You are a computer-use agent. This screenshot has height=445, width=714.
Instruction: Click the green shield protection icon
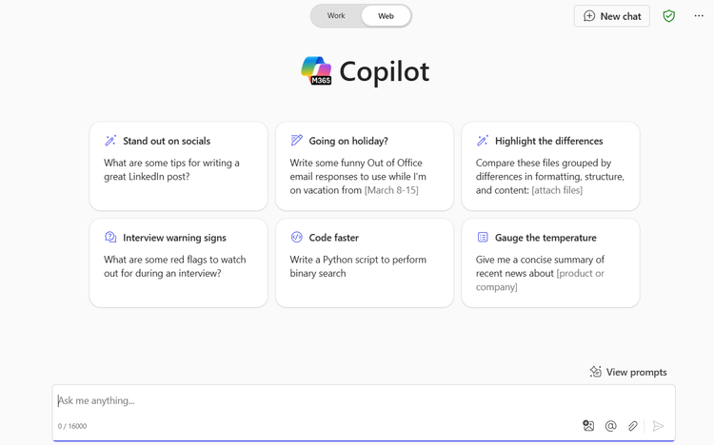pyautogui.click(x=669, y=16)
